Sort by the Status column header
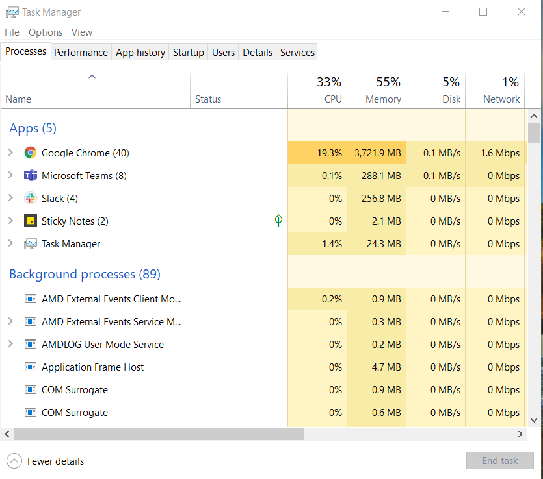Screen dimensions: 543x479 (x=239, y=91)
